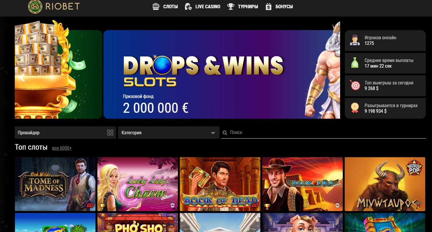
Task: Click the bonus bag icon beside Бонусы
Action: coord(268,6)
